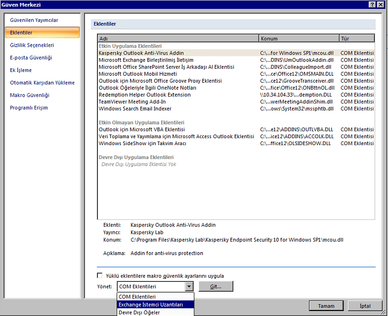Click the OLSIDESHOW.DLL location cell
The height and width of the screenshot is (316, 388).
(295, 143)
